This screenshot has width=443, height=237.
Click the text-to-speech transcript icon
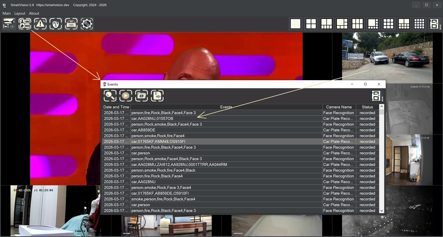coord(157,96)
